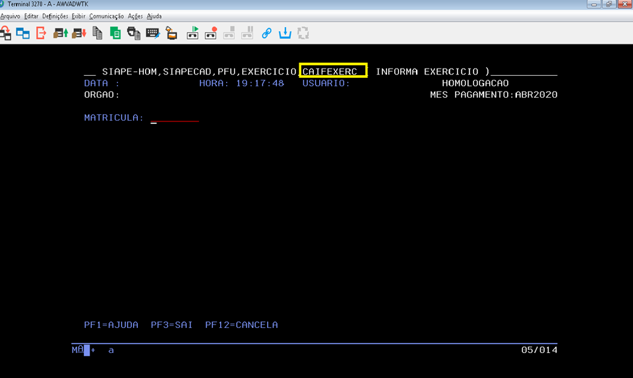The image size is (633, 378).
Task: Click the blue download tray icon
Action: click(x=285, y=32)
